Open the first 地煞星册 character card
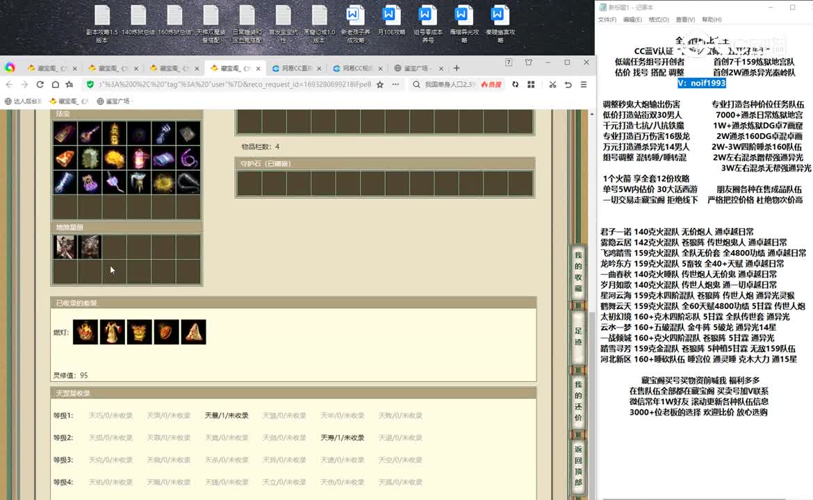 click(65, 247)
